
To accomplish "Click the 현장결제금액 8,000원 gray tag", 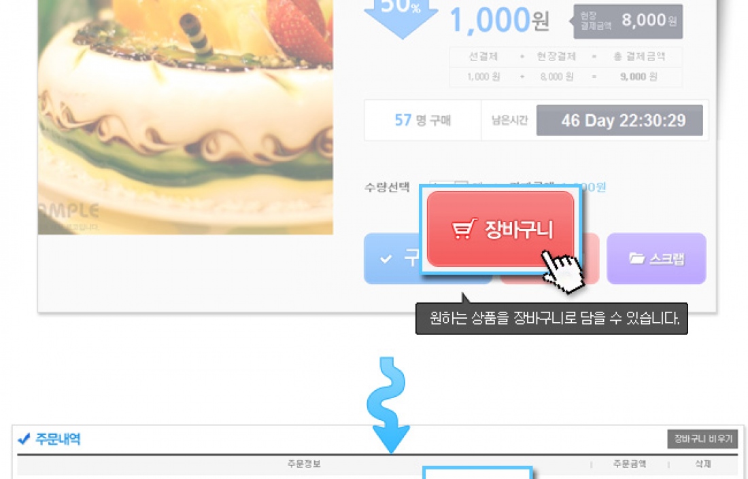I will [627, 22].
